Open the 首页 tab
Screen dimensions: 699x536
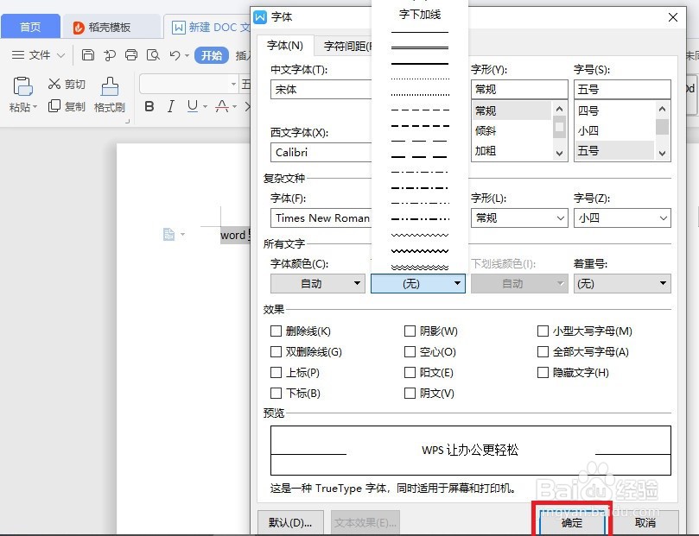[30, 27]
